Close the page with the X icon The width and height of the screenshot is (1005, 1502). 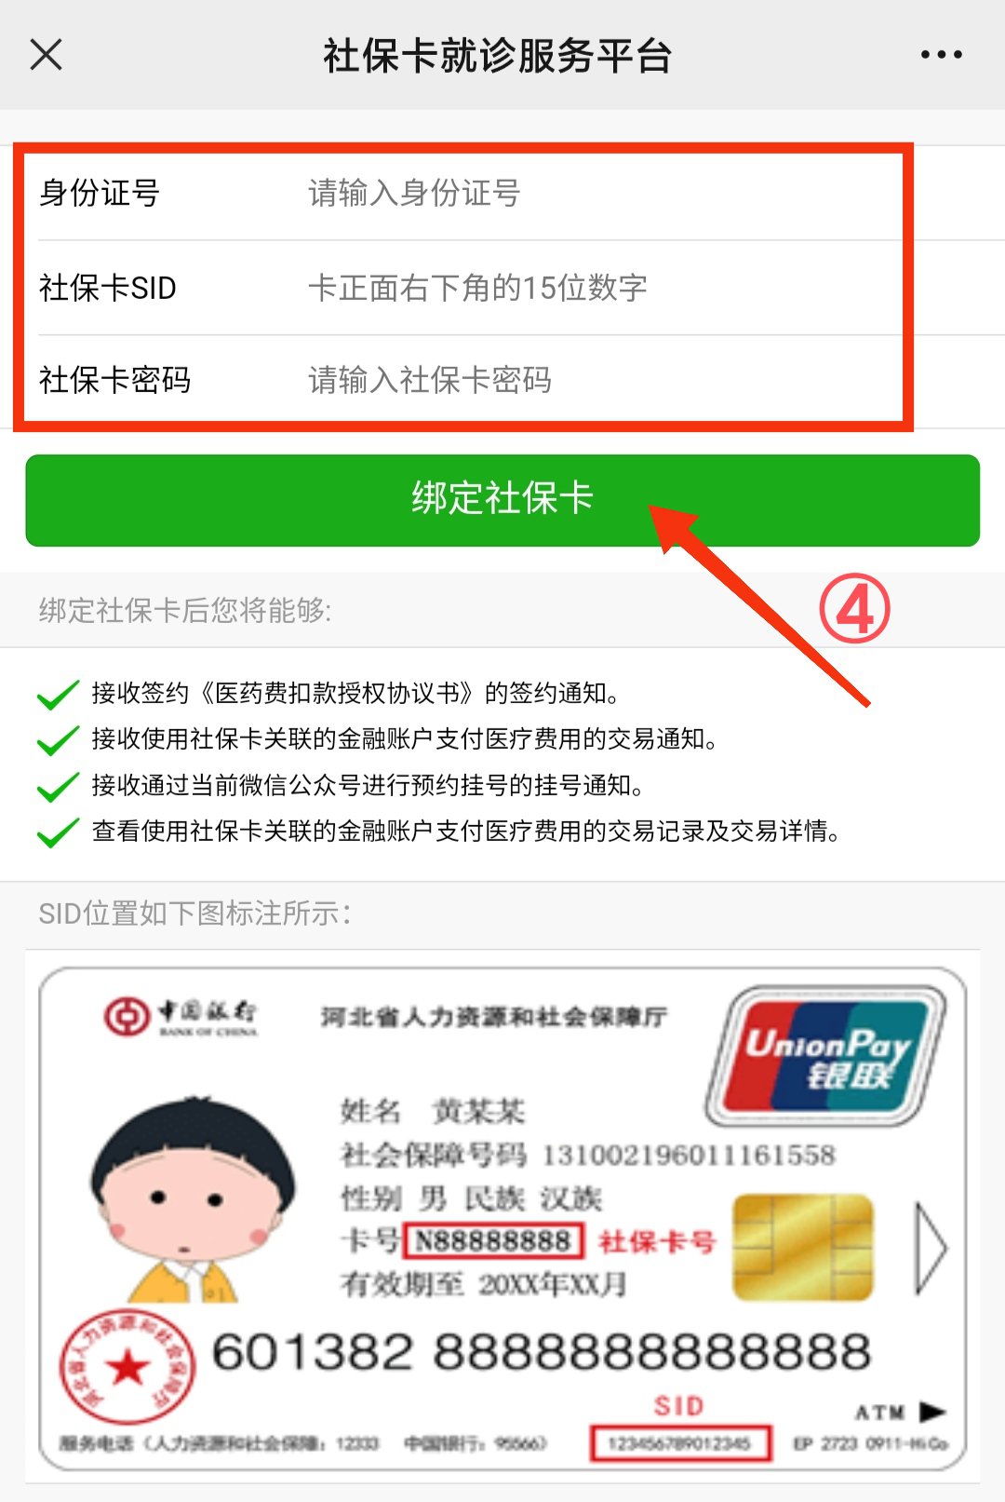(46, 55)
